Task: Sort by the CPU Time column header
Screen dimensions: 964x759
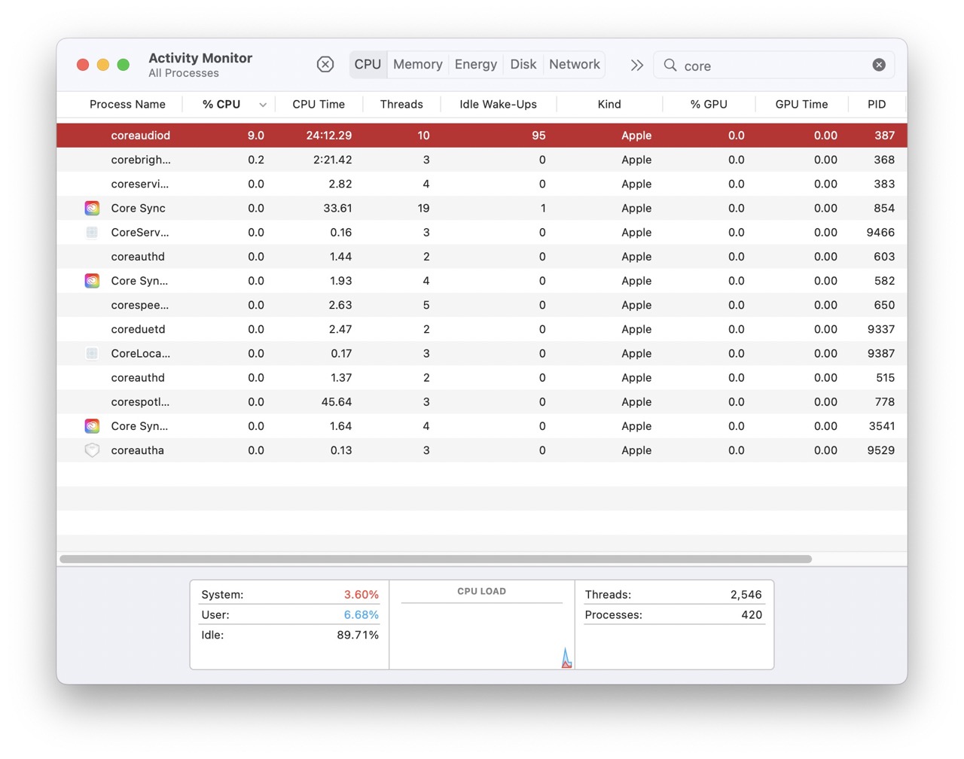Action: pyautogui.click(x=319, y=105)
